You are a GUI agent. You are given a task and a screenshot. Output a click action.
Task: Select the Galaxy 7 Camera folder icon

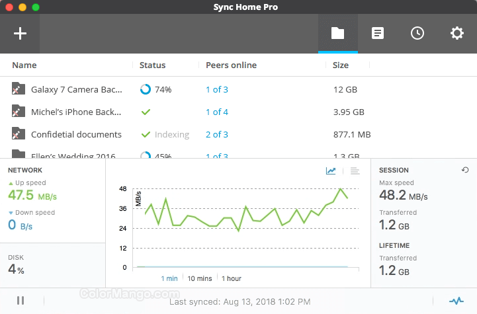pos(19,89)
